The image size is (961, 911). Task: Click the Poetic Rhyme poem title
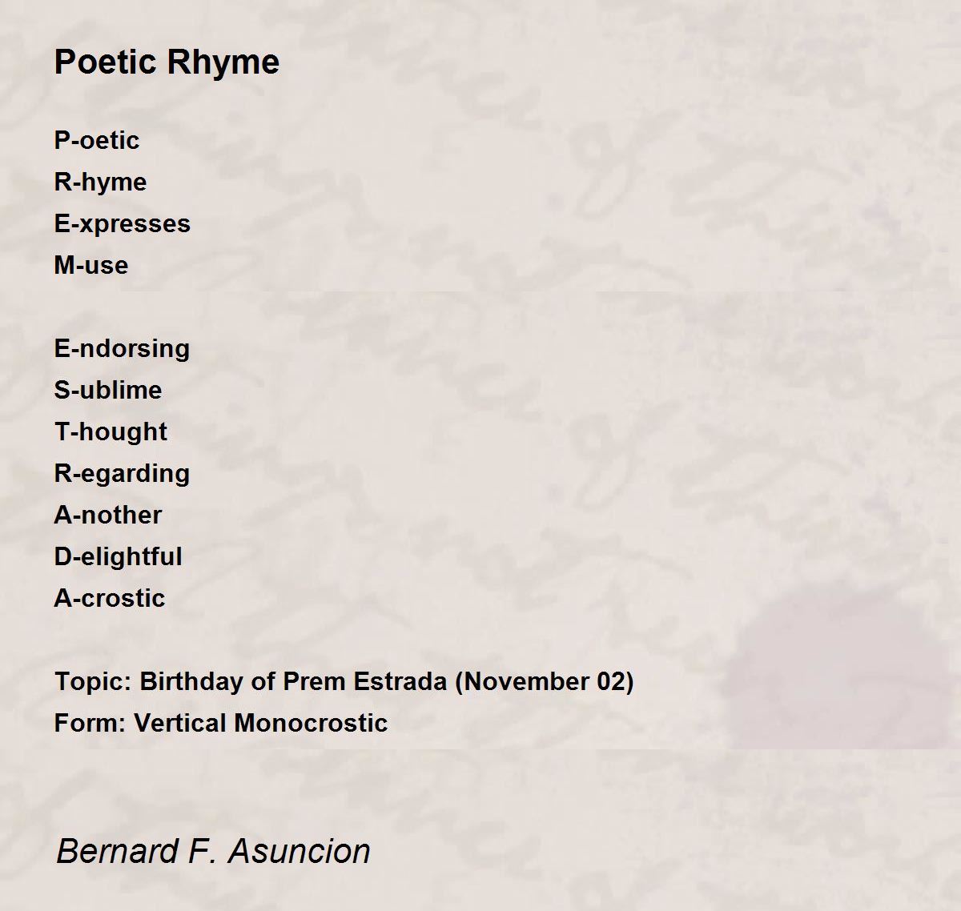click(x=167, y=62)
